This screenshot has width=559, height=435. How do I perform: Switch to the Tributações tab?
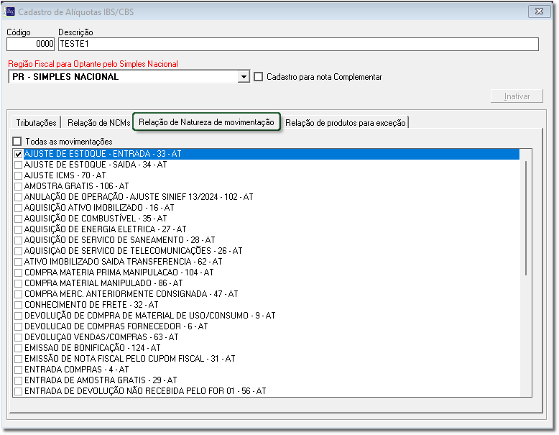36,123
